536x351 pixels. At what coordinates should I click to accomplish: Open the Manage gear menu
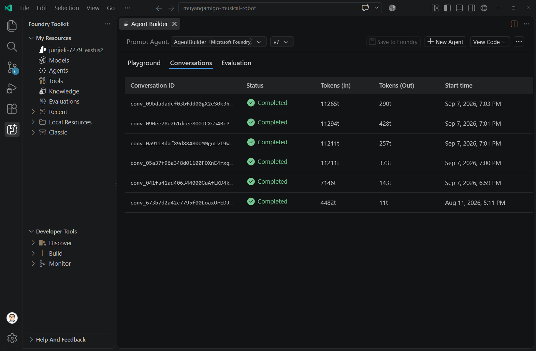[12, 338]
